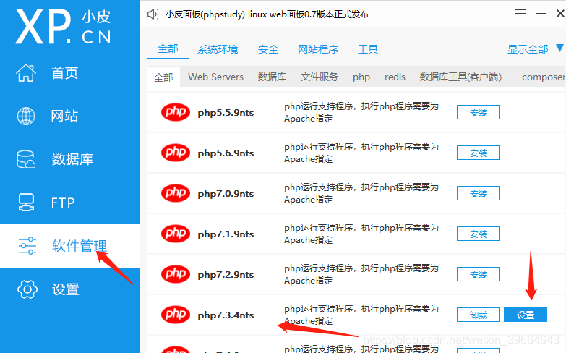Install php7.0.9nts
Viewport: 566px width, 353px height.
click(x=479, y=193)
